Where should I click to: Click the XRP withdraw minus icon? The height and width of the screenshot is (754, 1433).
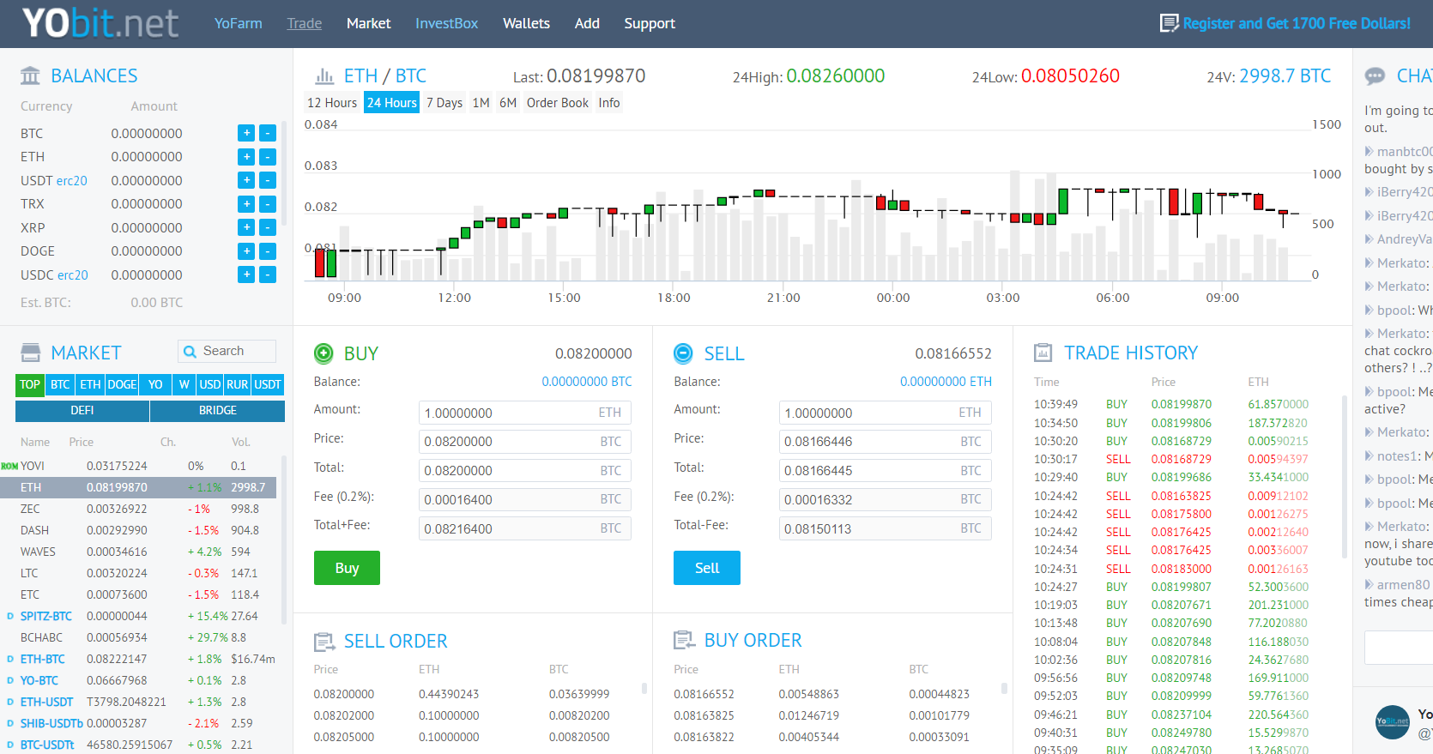268,227
